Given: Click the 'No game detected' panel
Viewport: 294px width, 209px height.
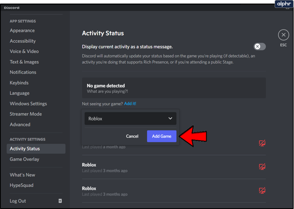Looking at the screenshot, I should pos(173,88).
